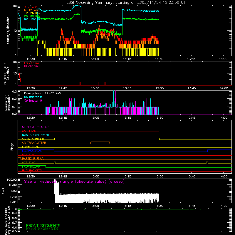Click the yellow 12-25 keV legend entry in the top panel

[x=32, y=13]
